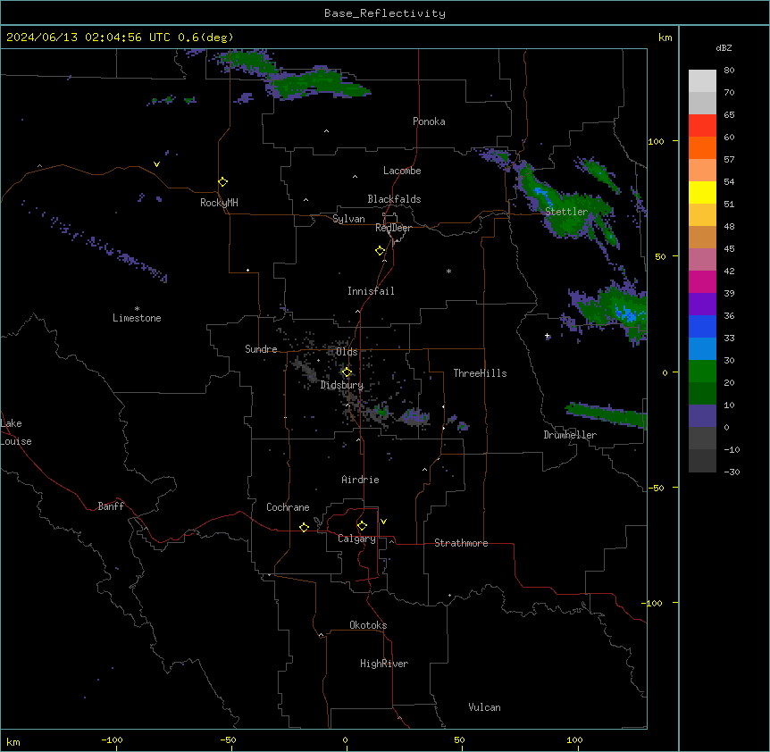Select the Vulcan label

coord(484,707)
